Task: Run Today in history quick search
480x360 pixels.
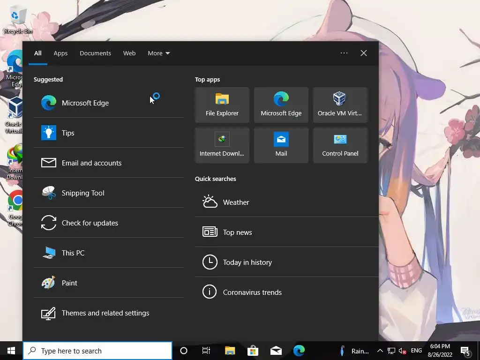Action: [286, 262]
